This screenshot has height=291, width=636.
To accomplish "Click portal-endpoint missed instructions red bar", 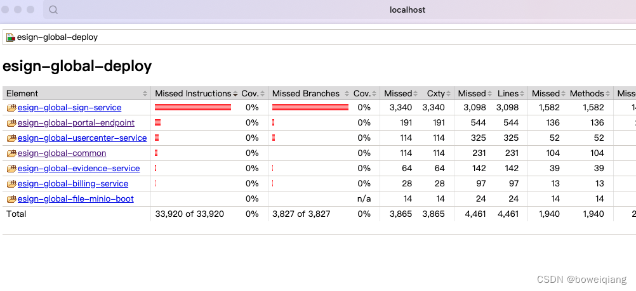I will click(x=158, y=122).
